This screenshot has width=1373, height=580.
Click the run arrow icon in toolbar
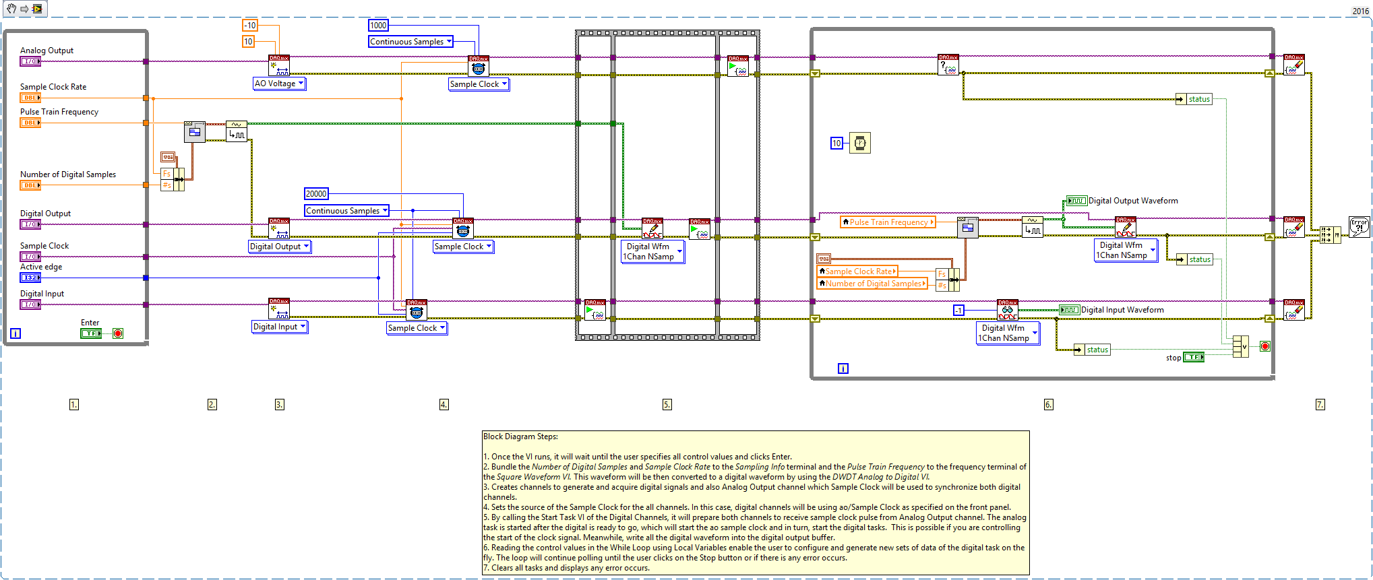pyautogui.click(x=24, y=9)
